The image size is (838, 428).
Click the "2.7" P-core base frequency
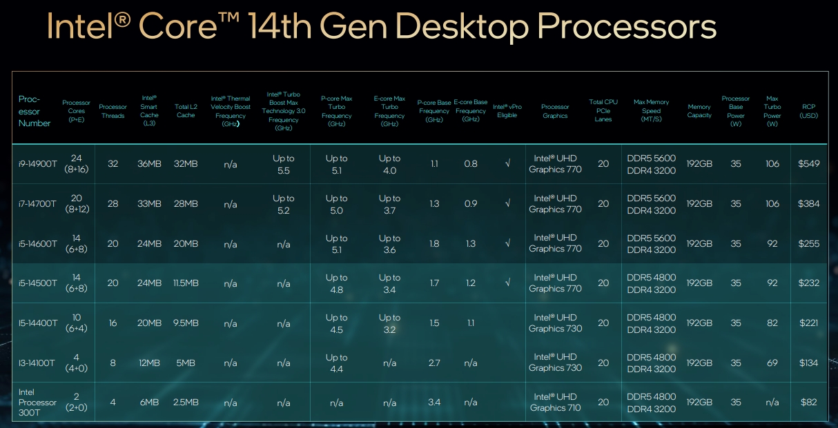[x=434, y=363]
